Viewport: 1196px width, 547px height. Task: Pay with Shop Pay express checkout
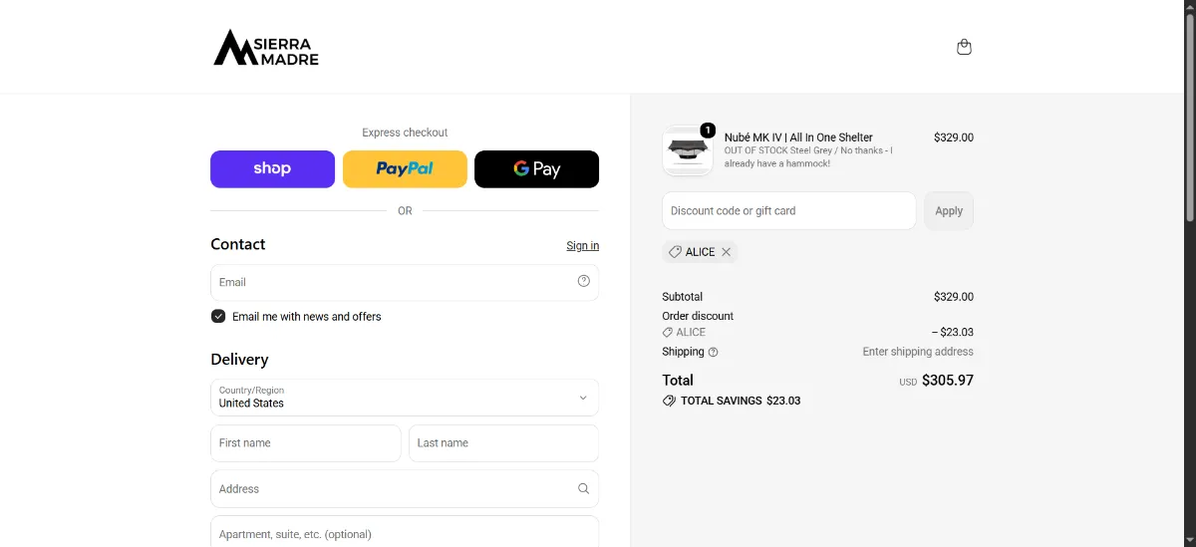272,169
